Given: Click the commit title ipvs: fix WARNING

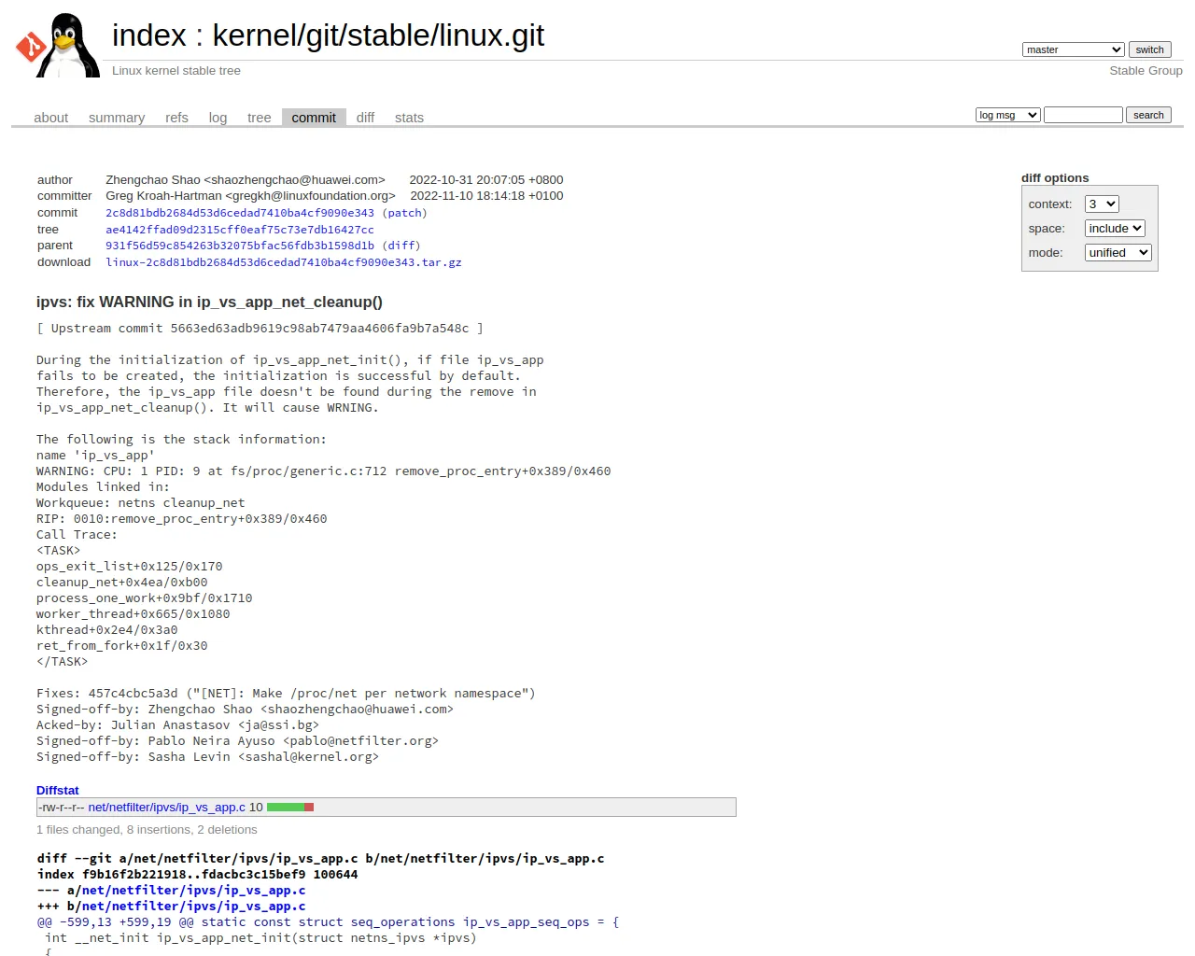Looking at the screenshot, I should 209,302.
